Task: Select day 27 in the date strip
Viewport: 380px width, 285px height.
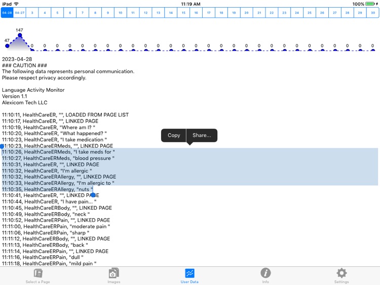Action: (x=335, y=13)
